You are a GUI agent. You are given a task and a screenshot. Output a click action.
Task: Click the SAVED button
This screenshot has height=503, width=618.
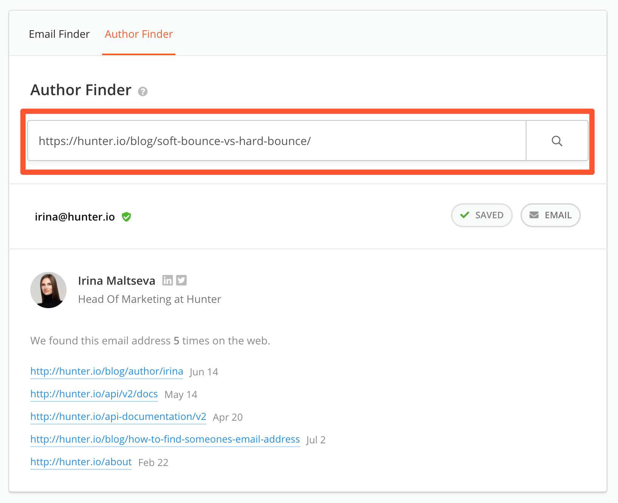(x=481, y=215)
